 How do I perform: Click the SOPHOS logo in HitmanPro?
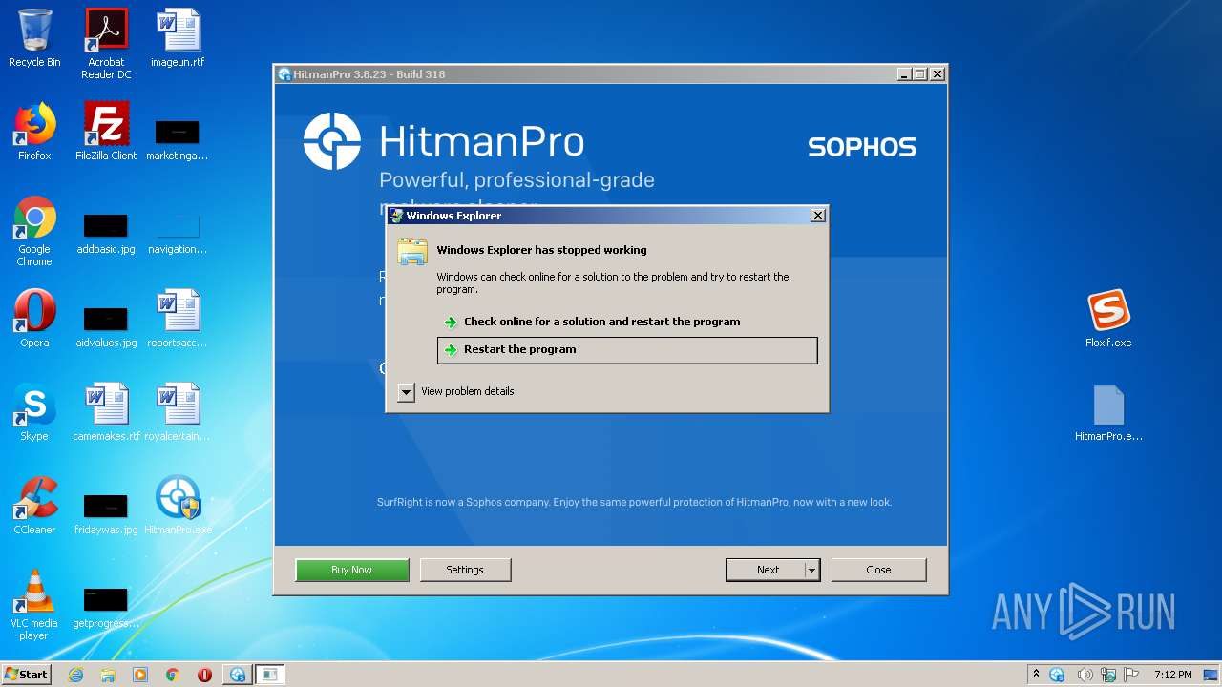click(x=862, y=147)
